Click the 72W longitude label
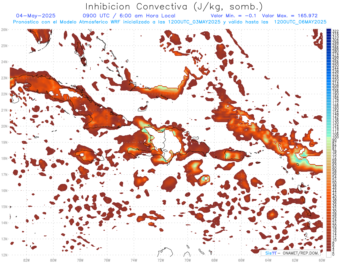The width and height of the screenshot is (342, 264). click(161, 260)
